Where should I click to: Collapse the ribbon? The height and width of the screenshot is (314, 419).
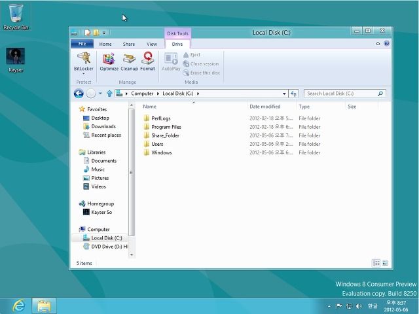pyautogui.click(x=378, y=44)
